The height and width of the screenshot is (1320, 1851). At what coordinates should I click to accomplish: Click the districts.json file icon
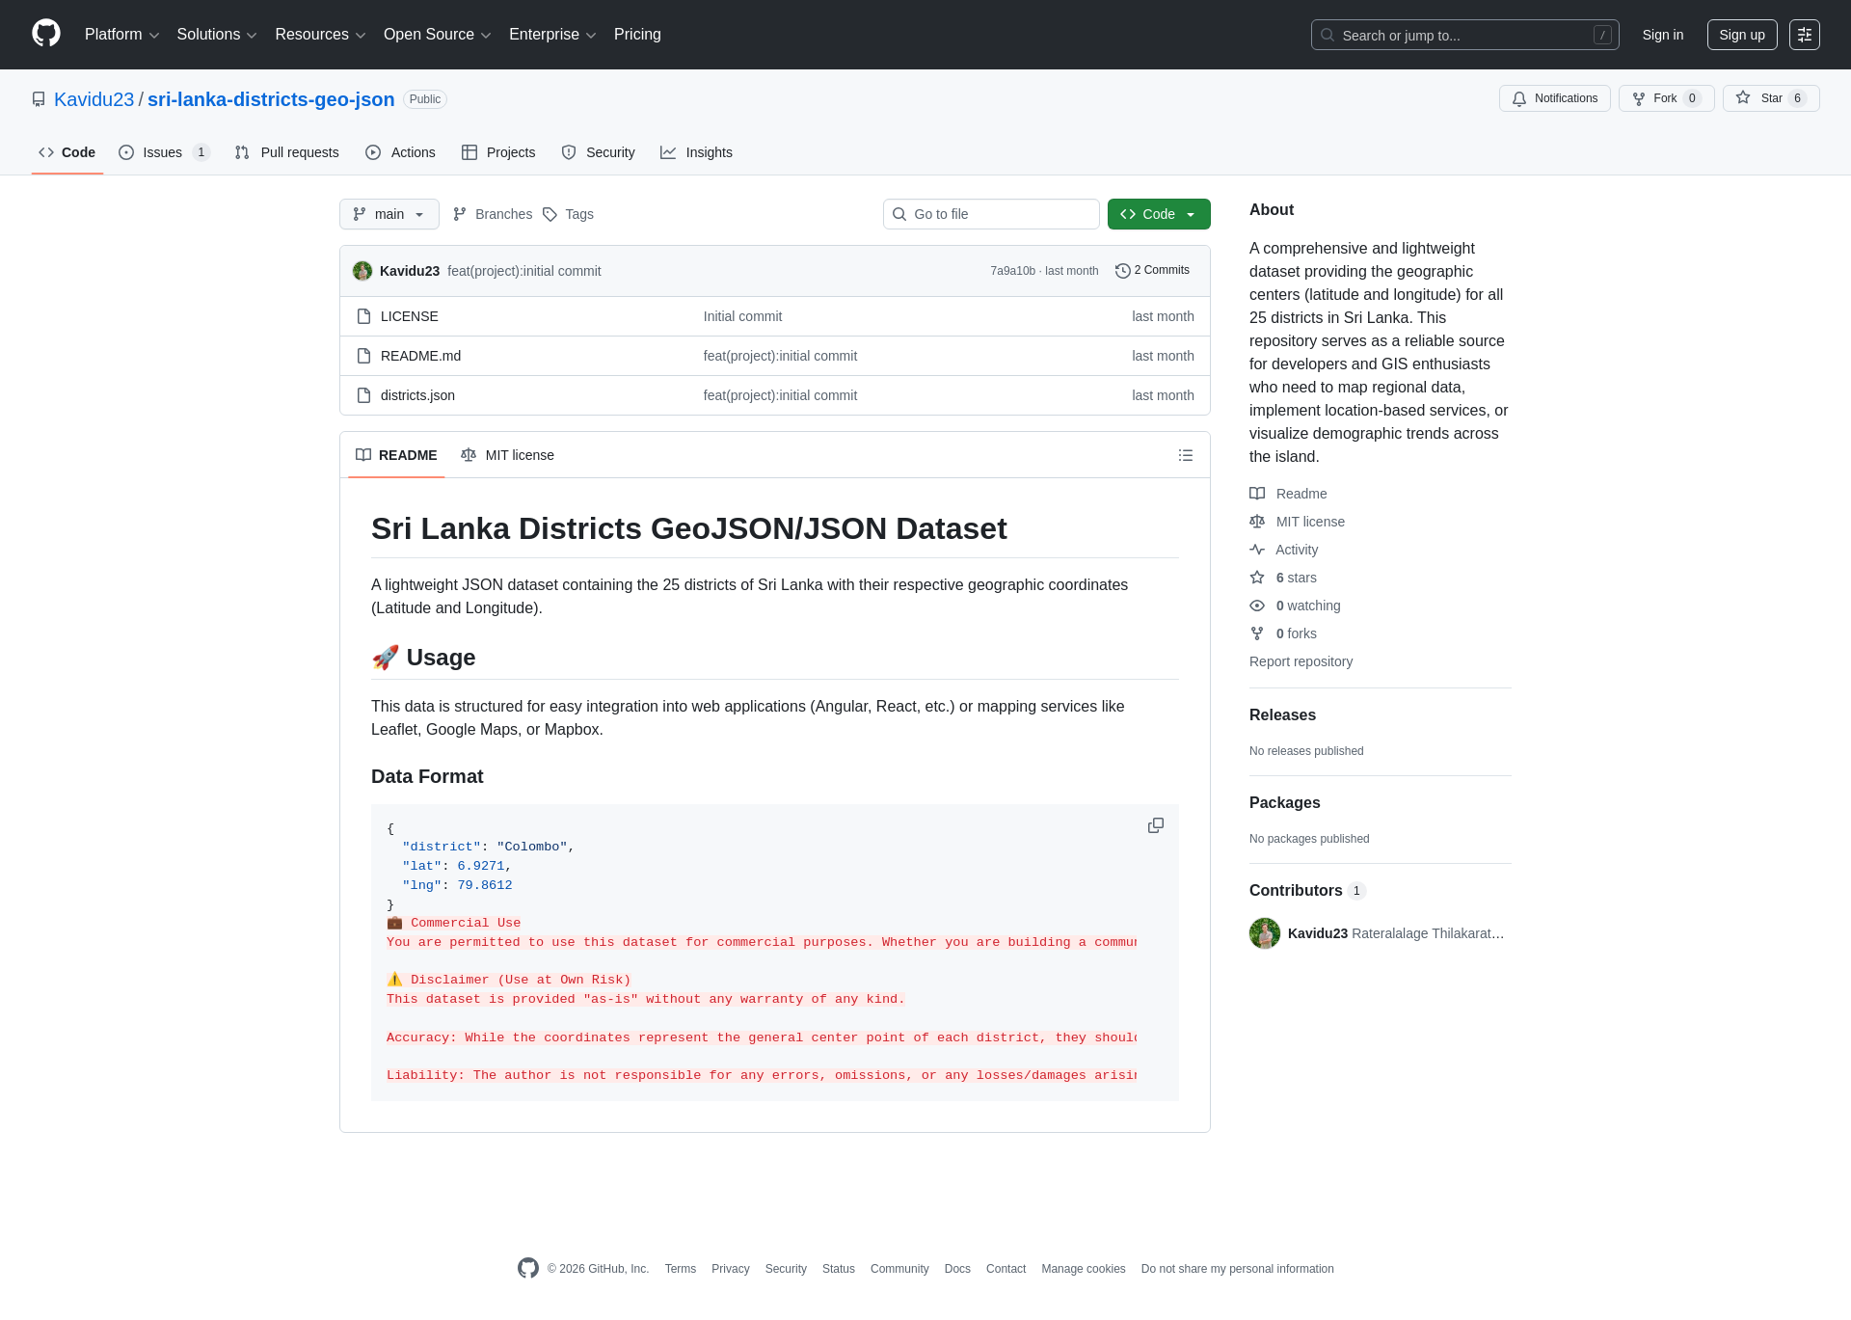tap(363, 395)
